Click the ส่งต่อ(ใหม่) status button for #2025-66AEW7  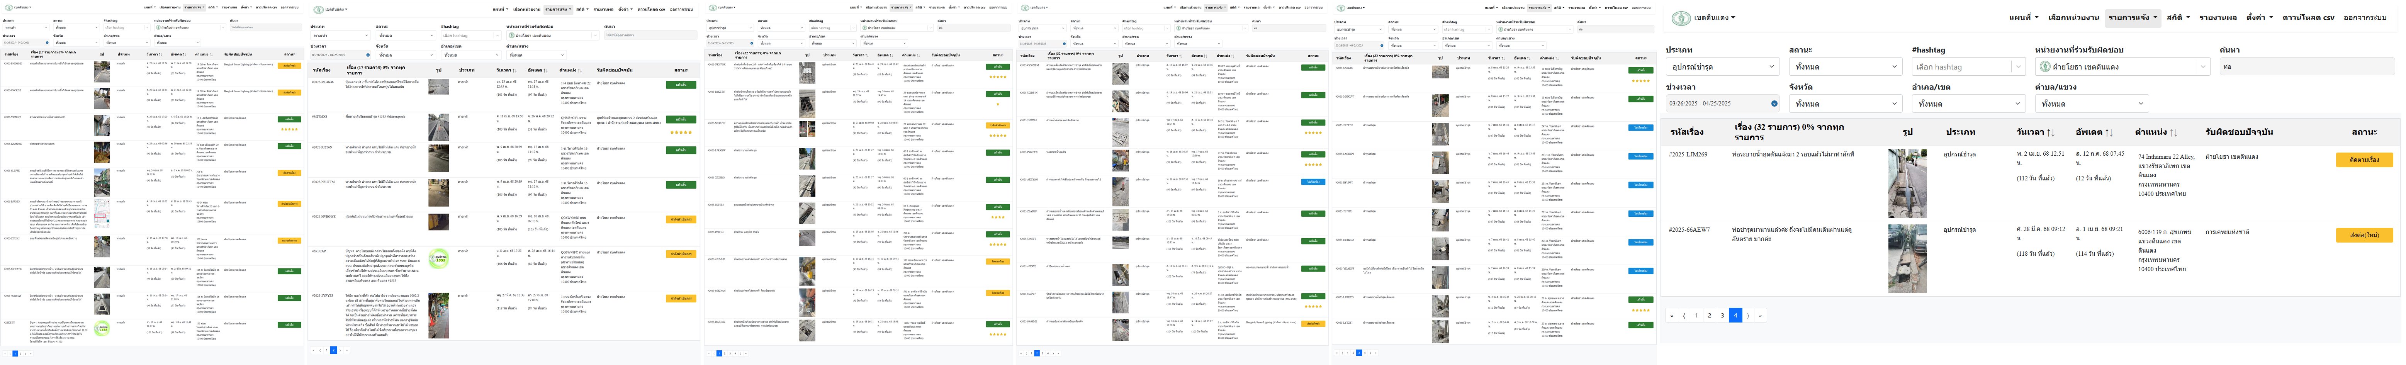point(2364,235)
